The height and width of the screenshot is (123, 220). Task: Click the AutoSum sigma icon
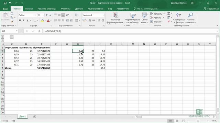tap(169, 14)
